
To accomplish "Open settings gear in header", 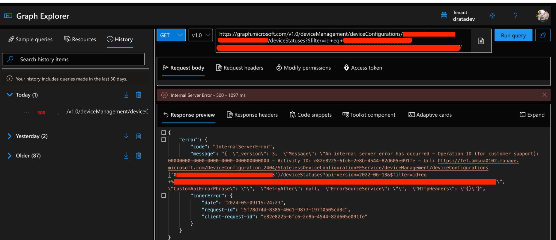I will click(x=492, y=16).
